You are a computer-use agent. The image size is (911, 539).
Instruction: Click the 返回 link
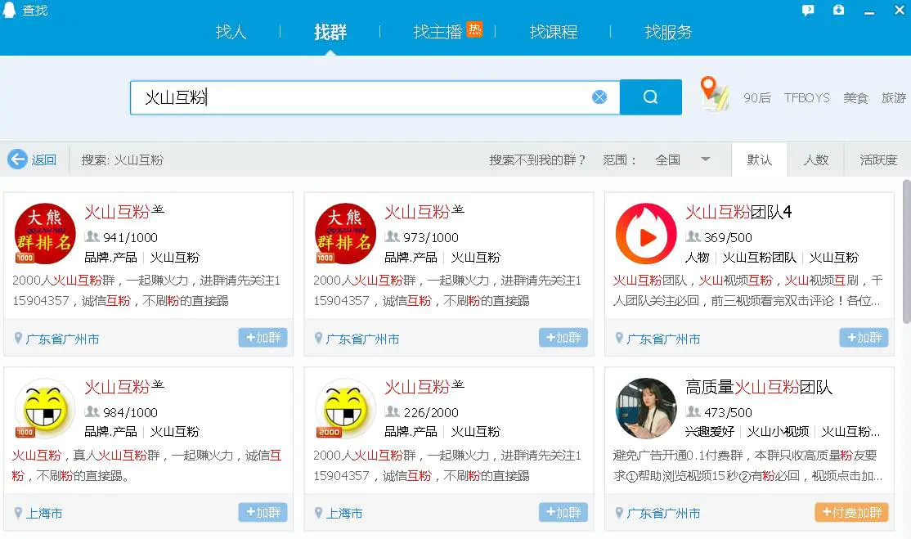43,159
